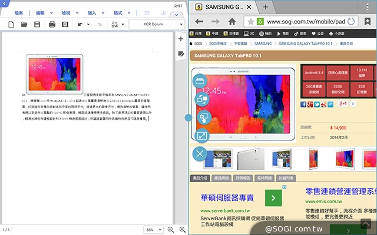Open the 檢視 menu
Image resolution: width=377 pixels, height=235 pixels.
pyautogui.click(x=66, y=13)
